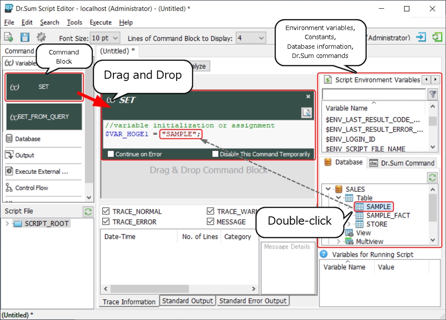Uncheck the TRACE_ERROR checkbox
The height and width of the screenshot is (320, 446).
106,222
